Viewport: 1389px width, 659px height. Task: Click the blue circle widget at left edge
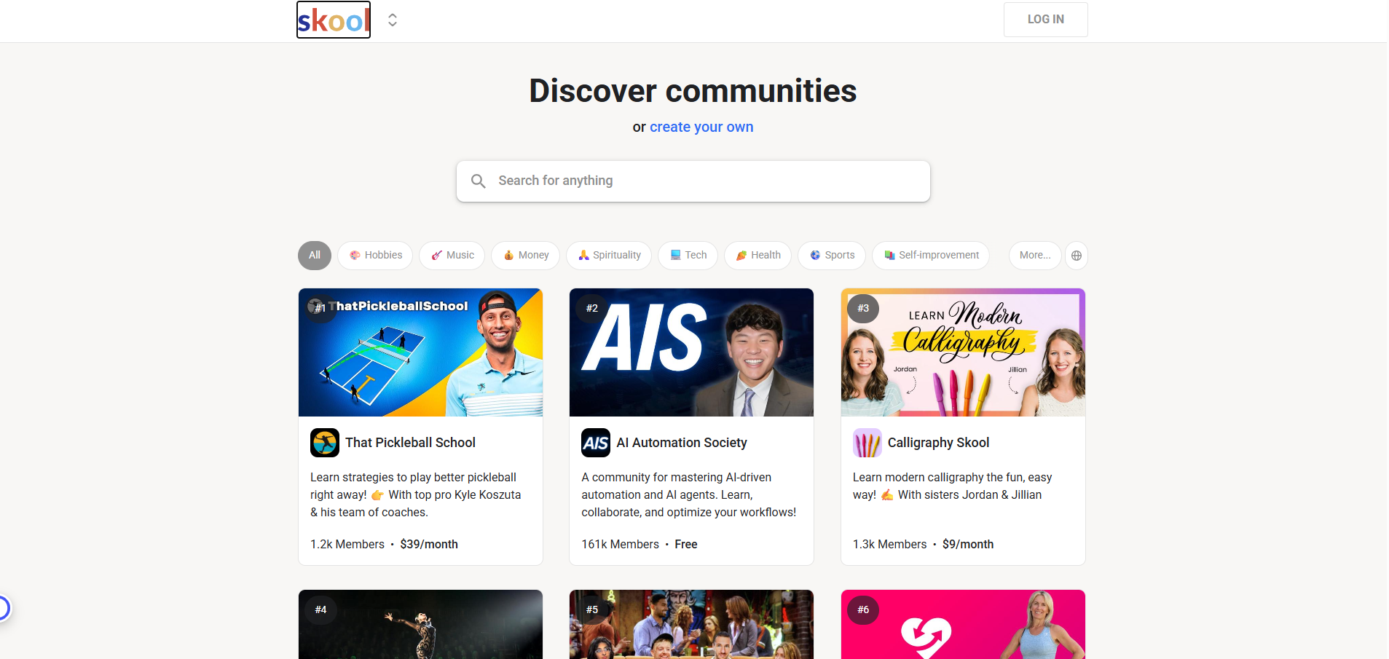tap(4, 608)
